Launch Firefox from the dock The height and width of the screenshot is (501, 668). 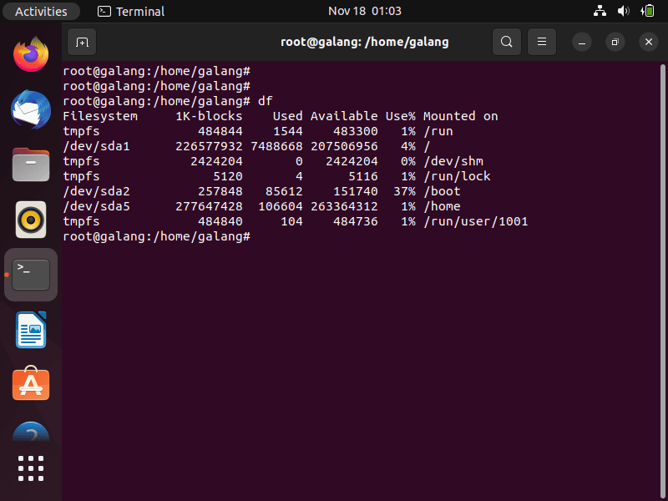pos(31,54)
